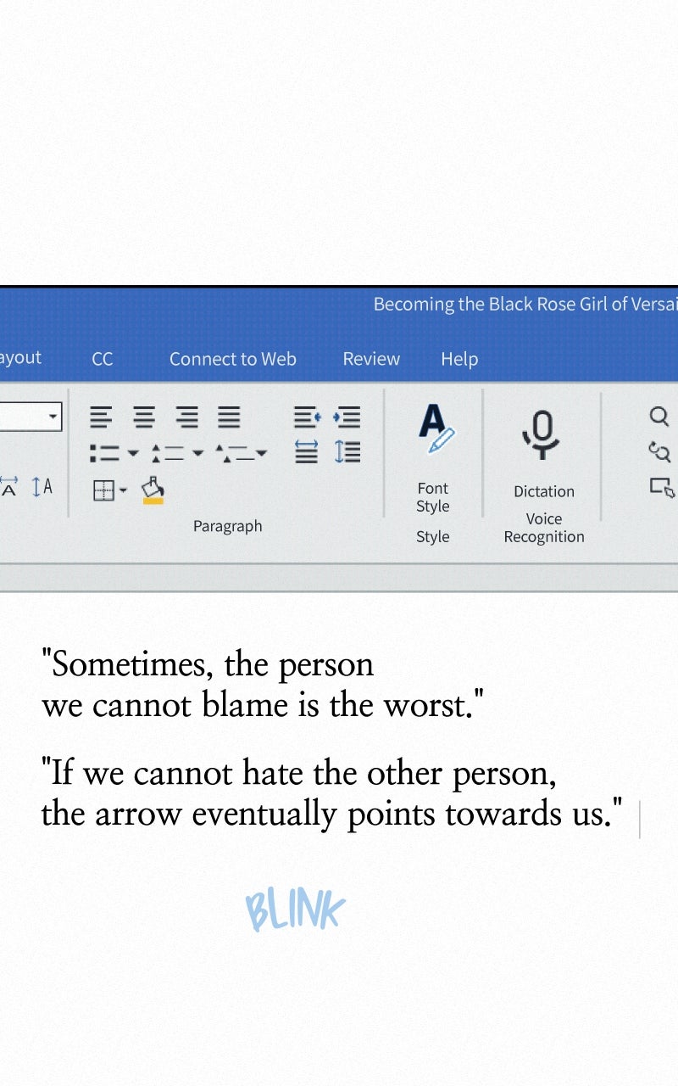678x1086 pixels.
Task: Decrease the paragraph indent
Action: point(307,417)
